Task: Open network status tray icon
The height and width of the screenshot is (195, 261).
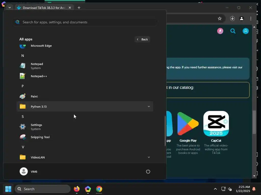Action: tap(223, 189)
